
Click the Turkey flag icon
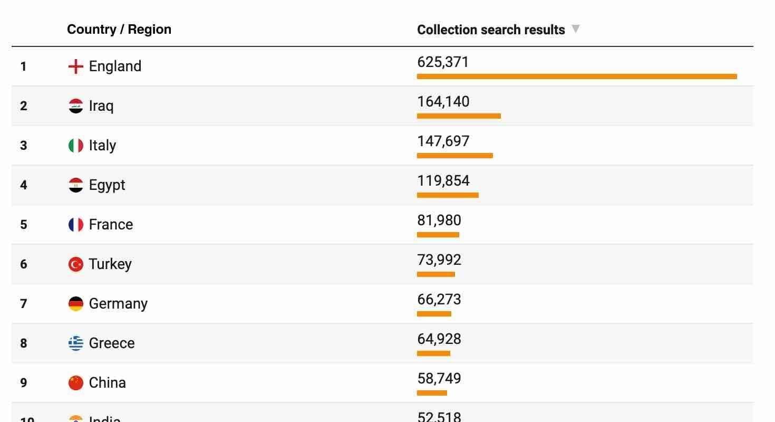[x=76, y=264]
